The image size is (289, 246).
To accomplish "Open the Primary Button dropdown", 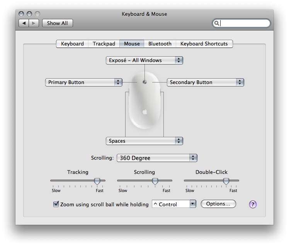I will (84, 82).
